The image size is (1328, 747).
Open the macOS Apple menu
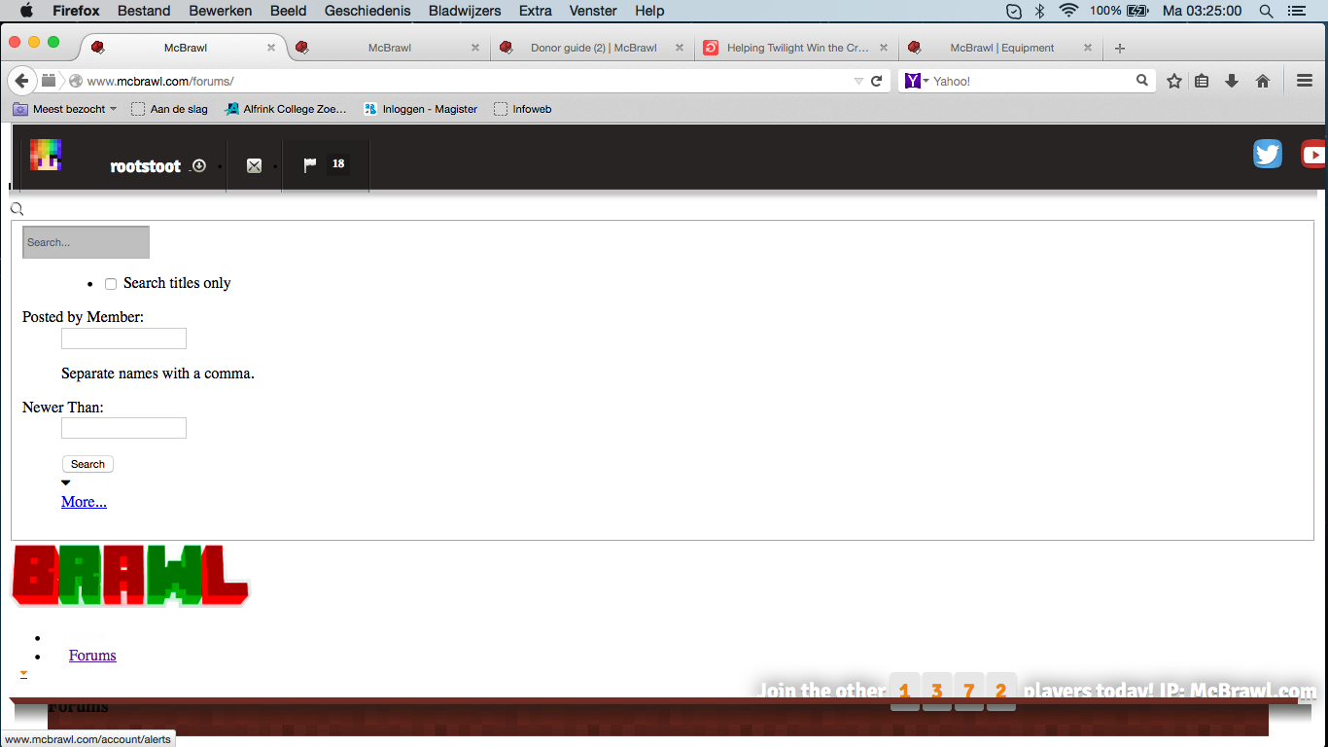coord(26,11)
